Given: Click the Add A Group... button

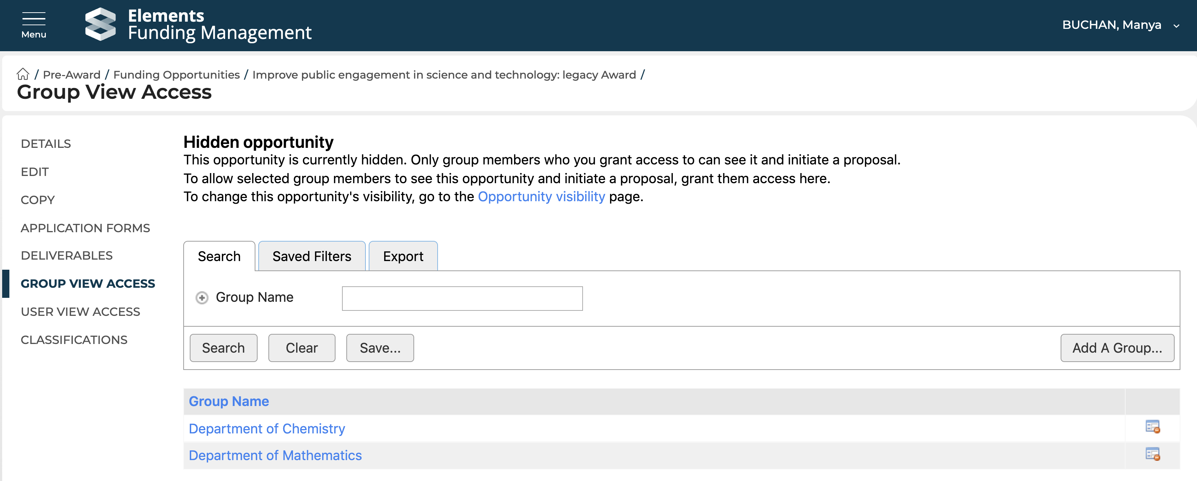Looking at the screenshot, I should (x=1117, y=348).
